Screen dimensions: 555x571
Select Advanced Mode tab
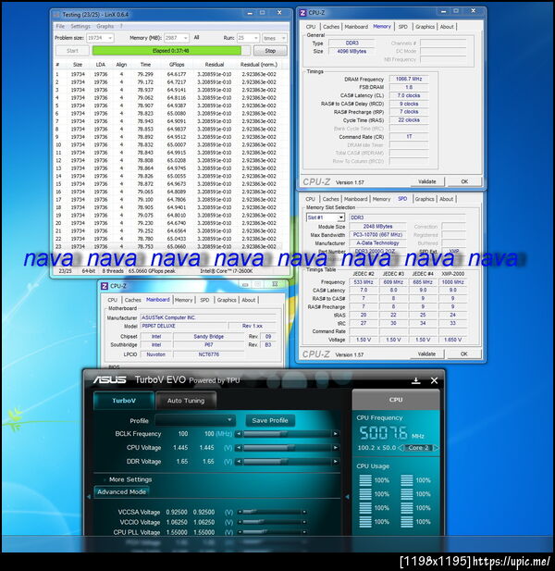tap(121, 491)
